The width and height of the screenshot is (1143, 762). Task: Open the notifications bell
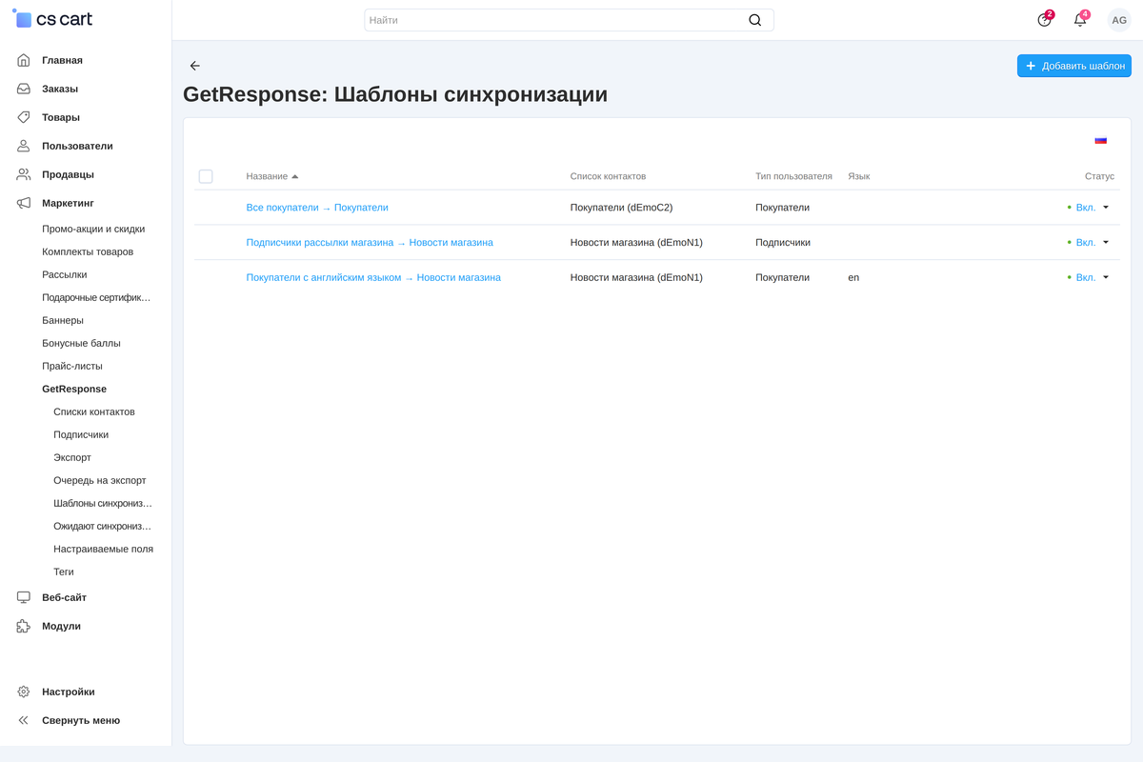[x=1080, y=20]
